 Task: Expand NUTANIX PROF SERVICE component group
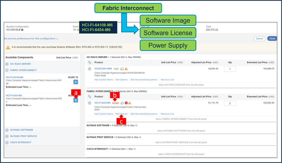(x=7, y=136)
